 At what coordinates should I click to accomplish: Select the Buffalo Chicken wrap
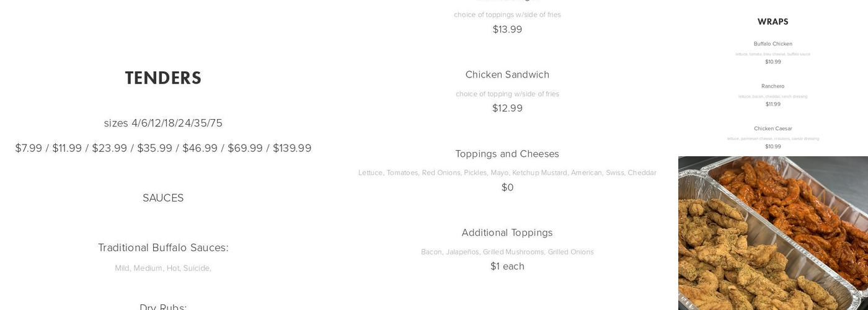773,44
